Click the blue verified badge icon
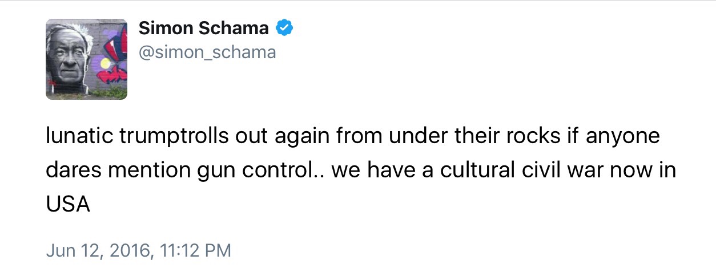This screenshot has height=280, width=716. [285, 27]
